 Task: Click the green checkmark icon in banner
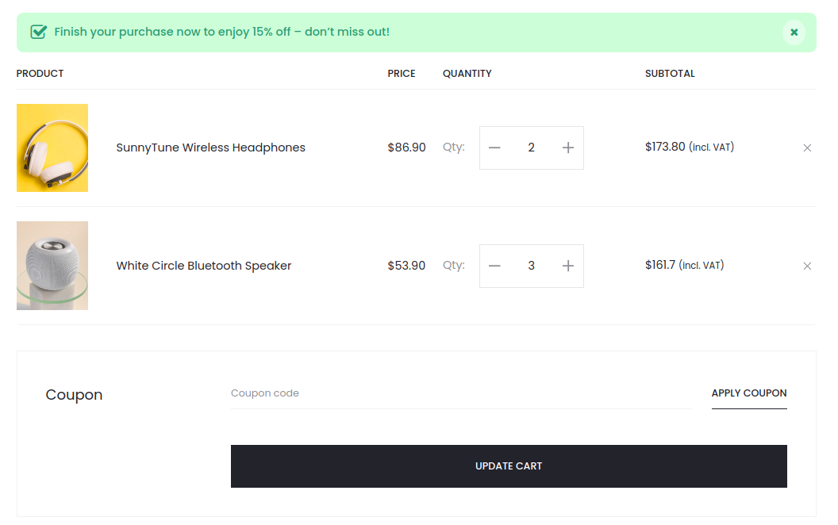pos(38,33)
